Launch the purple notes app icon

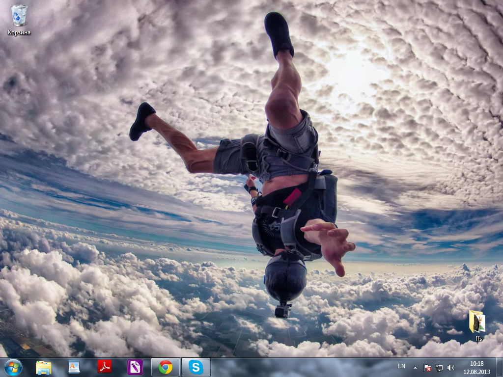135,367
